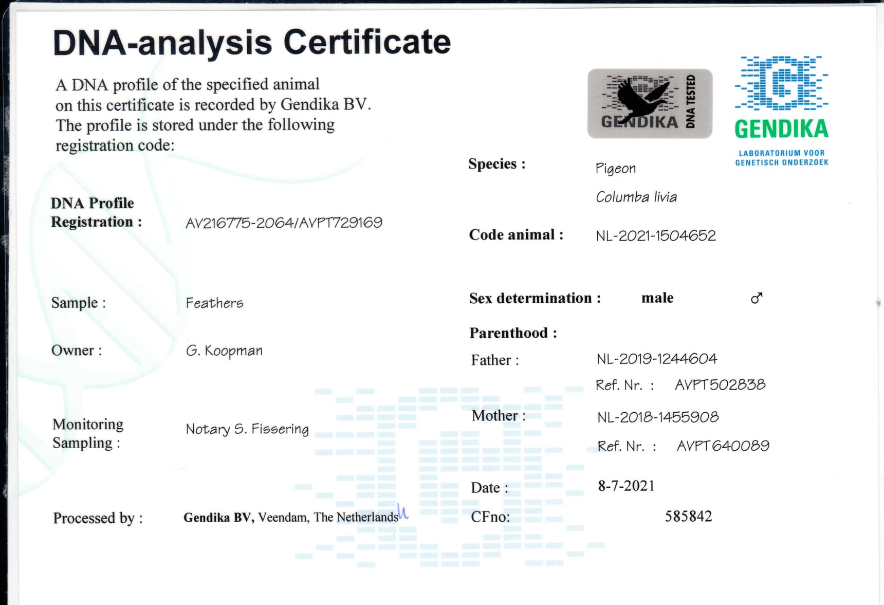The height and width of the screenshot is (605, 884).
Task: Click the owner name G. Koopman
Action: [x=224, y=351]
